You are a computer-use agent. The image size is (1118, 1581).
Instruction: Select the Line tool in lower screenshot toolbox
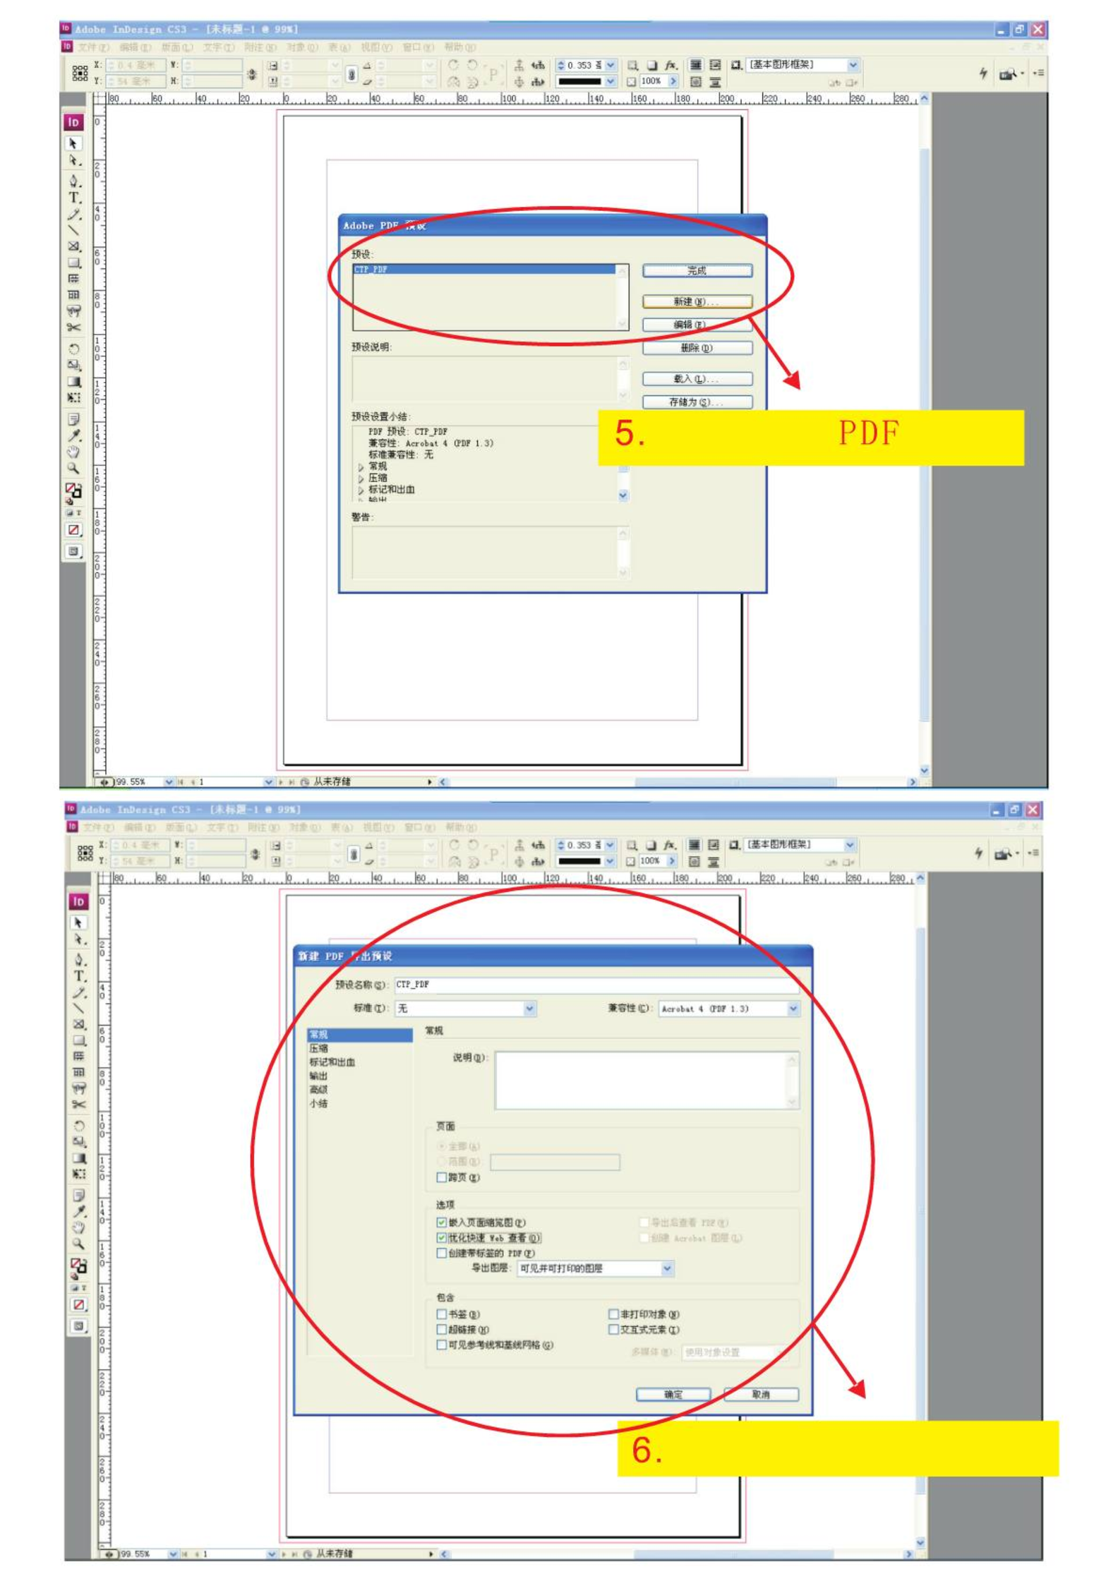pos(78,1009)
